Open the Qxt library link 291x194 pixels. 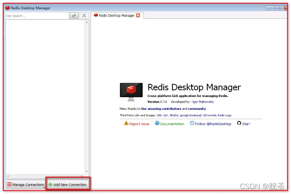point(165,115)
